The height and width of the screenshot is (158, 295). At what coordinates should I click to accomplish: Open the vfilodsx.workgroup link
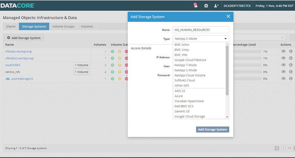[19, 51]
